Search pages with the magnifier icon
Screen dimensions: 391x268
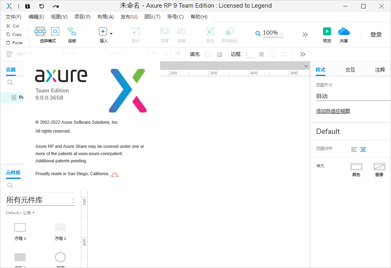(x=10, y=82)
